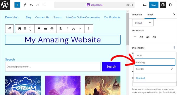
Task: Click the Contact Us menu link
Action: tap(42, 17)
